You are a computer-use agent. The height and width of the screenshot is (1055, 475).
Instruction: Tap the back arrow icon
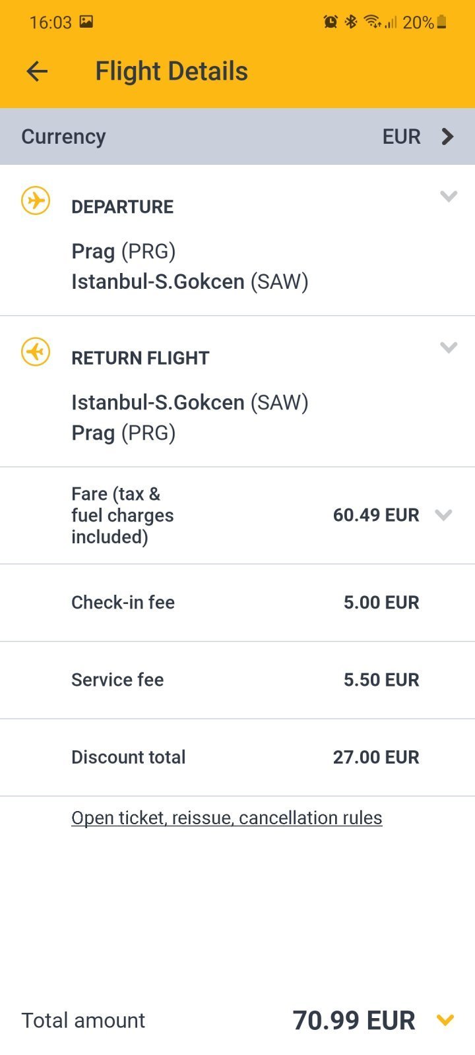click(x=37, y=71)
